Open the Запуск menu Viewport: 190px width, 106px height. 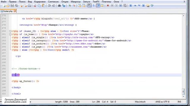[x=86, y=1]
